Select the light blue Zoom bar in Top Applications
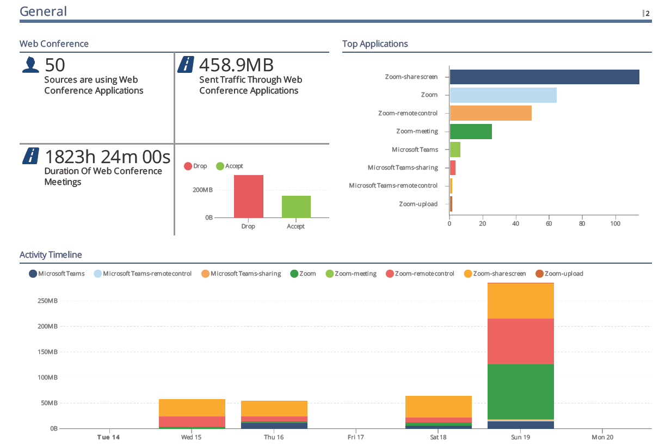The image size is (659, 448). (503, 95)
